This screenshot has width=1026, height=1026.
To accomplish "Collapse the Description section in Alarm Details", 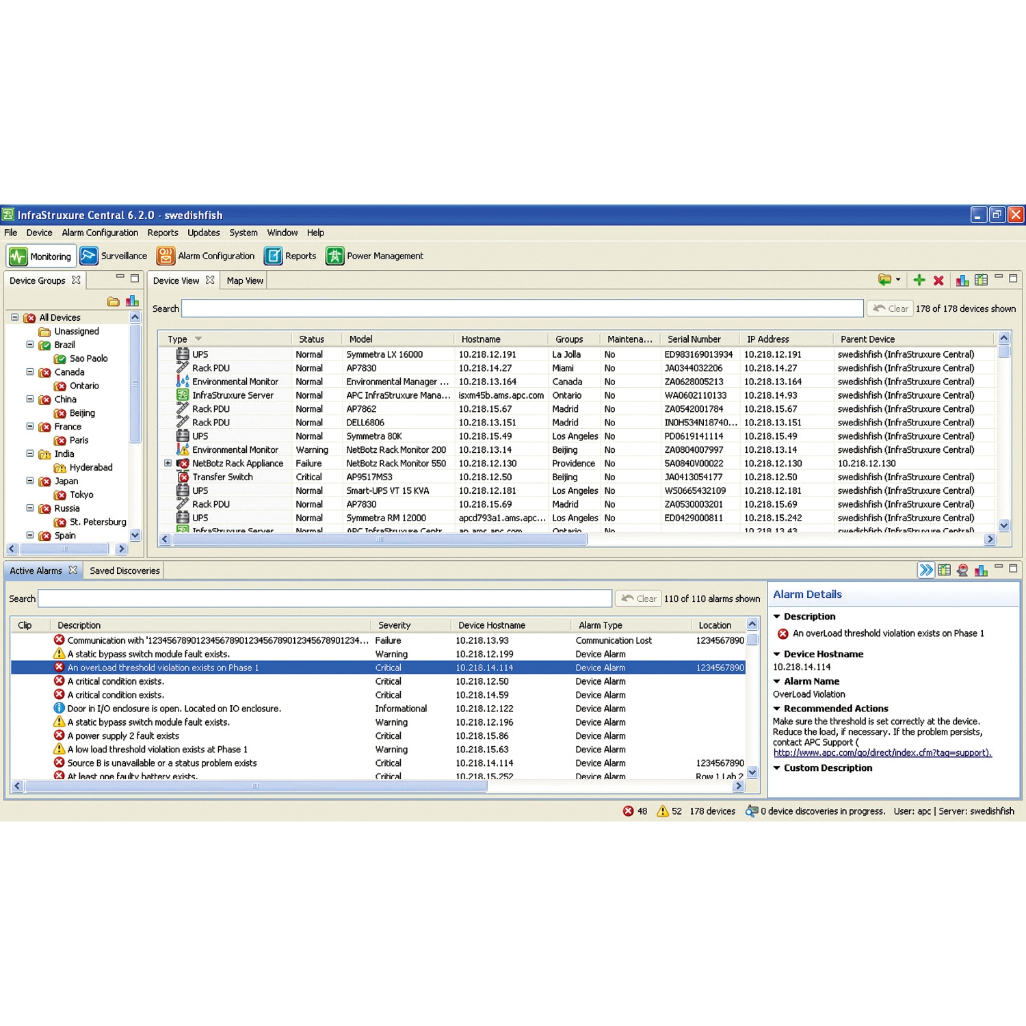I will (777, 616).
